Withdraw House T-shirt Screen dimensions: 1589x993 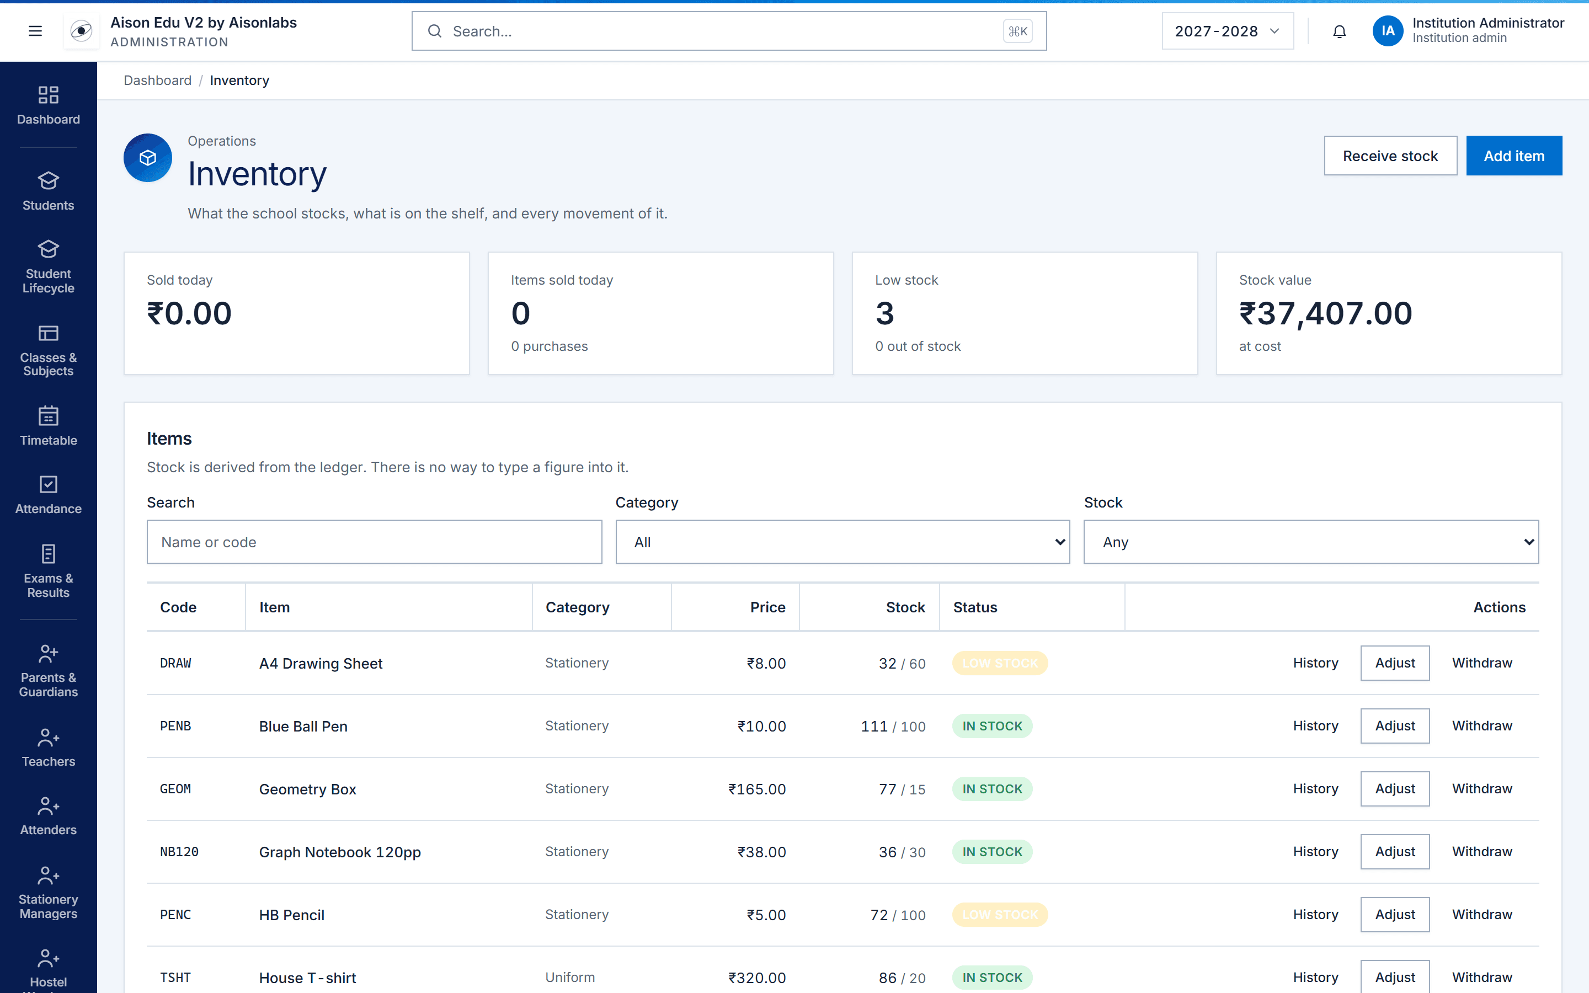1482,977
